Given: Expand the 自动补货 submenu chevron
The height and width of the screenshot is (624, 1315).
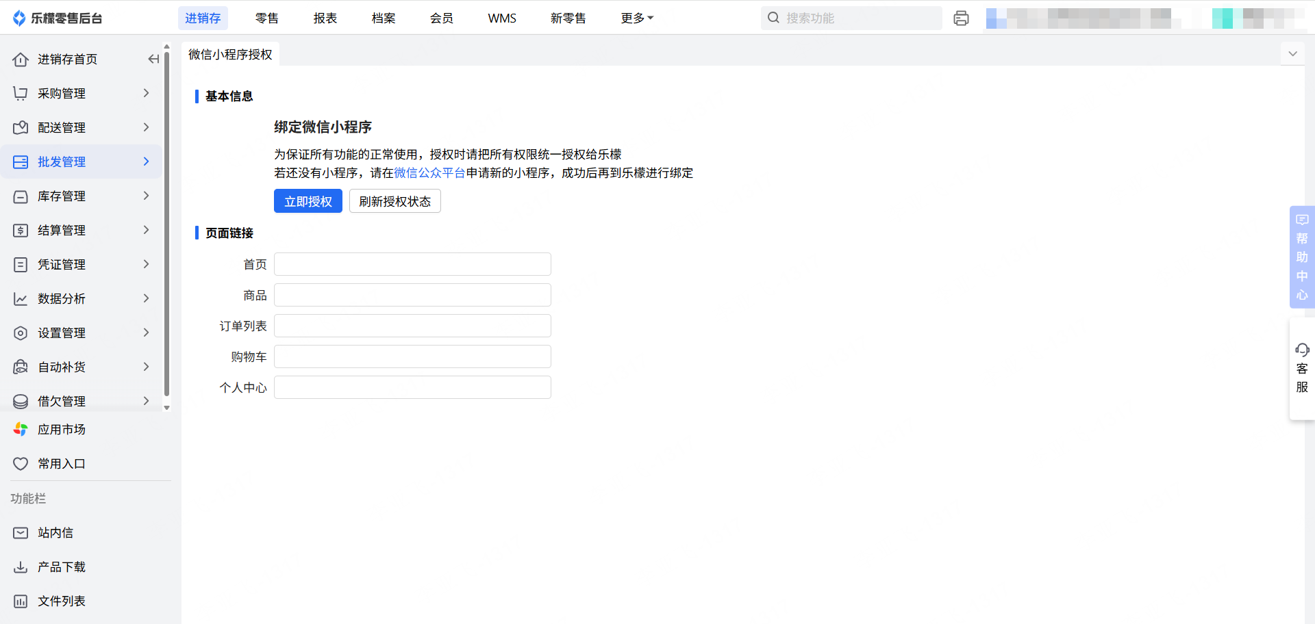Looking at the screenshot, I should (x=146, y=367).
